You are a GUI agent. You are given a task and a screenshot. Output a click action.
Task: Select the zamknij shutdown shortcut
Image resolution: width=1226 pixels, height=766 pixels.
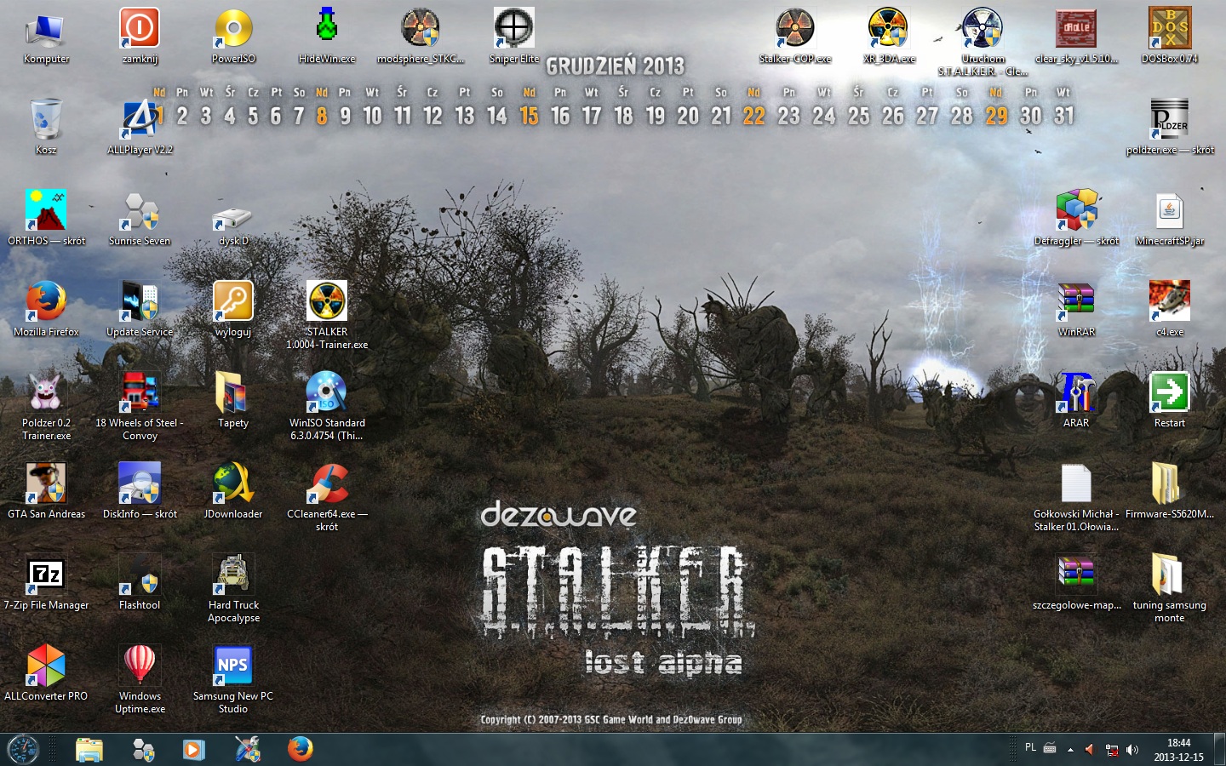[x=140, y=37]
